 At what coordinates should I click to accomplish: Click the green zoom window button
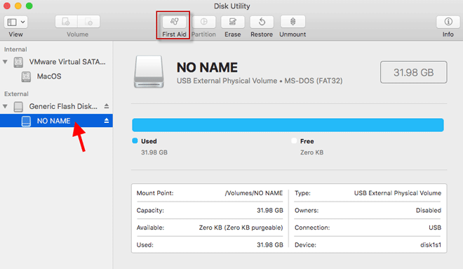click(x=29, y=6)
